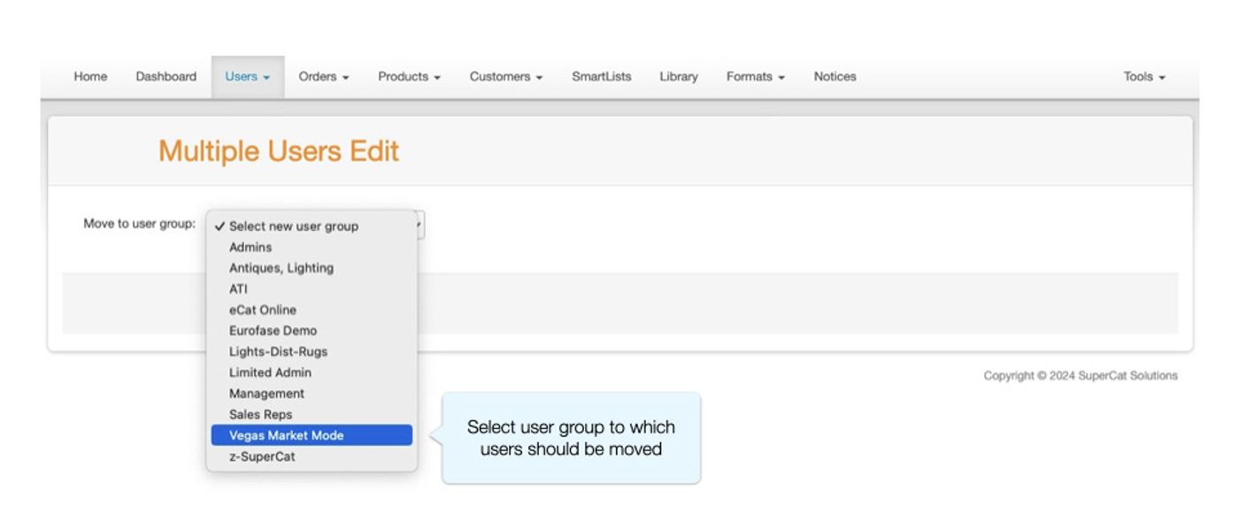
Task: Pick the Sales Reps group
Action: (x=312, y=414)
